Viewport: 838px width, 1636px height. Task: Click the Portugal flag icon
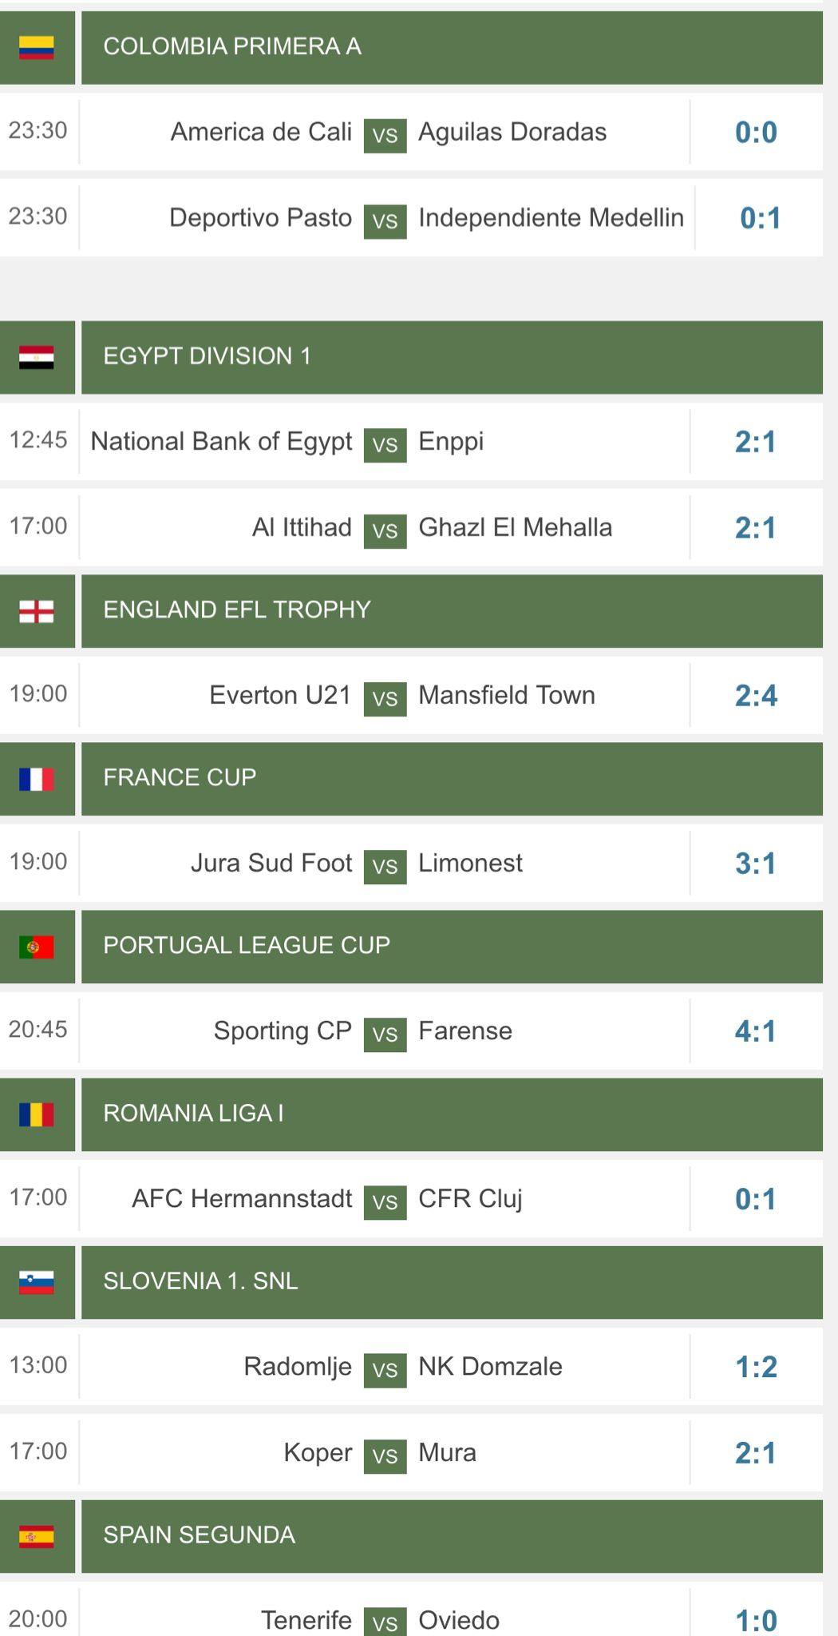[x=37, y=947]
